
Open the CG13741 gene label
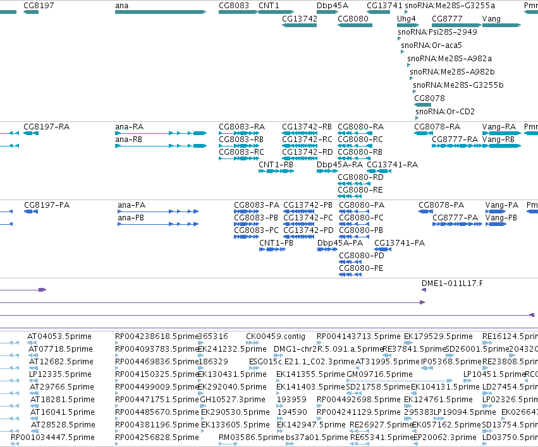pos(384,6)
